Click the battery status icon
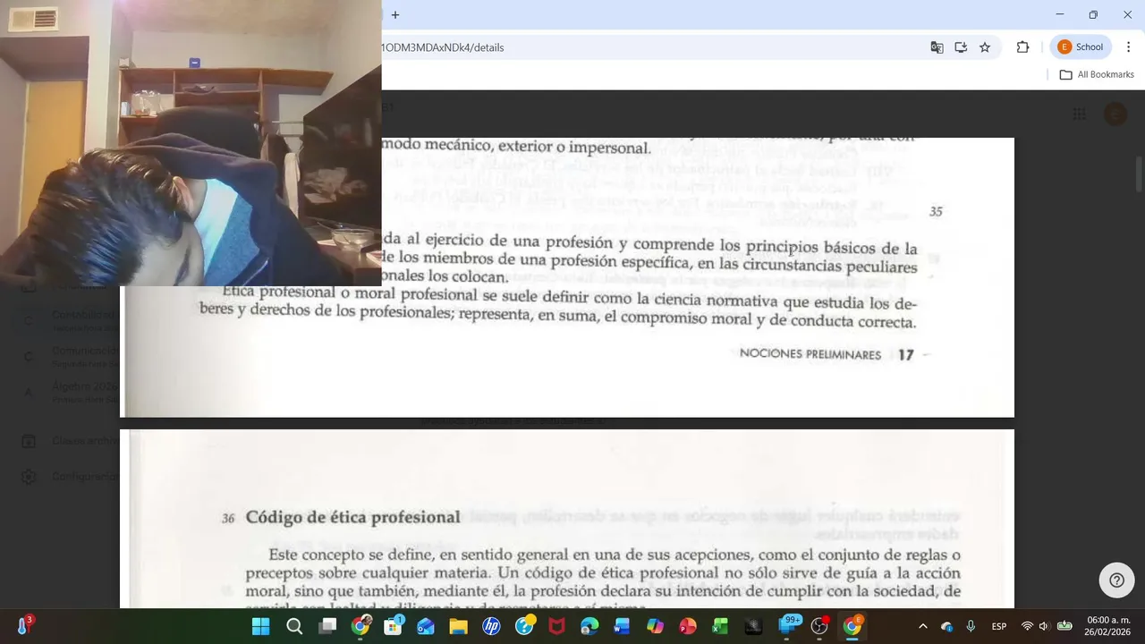Image resolution: width=1145 pixels, height=644 pixels. click(x=1064, y=626)
